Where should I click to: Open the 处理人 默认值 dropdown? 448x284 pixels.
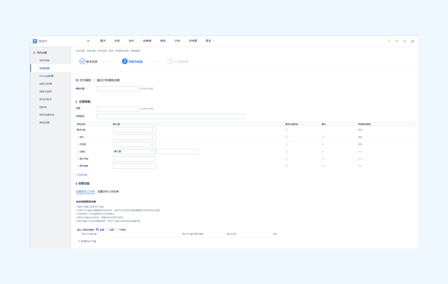point(134,151)
